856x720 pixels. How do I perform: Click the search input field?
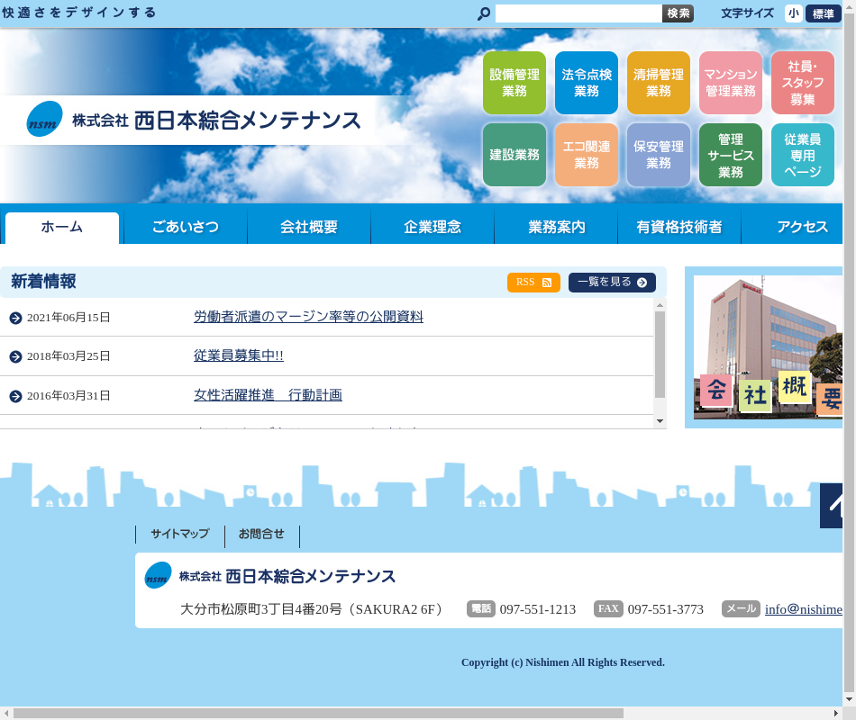tap(578, 13)
